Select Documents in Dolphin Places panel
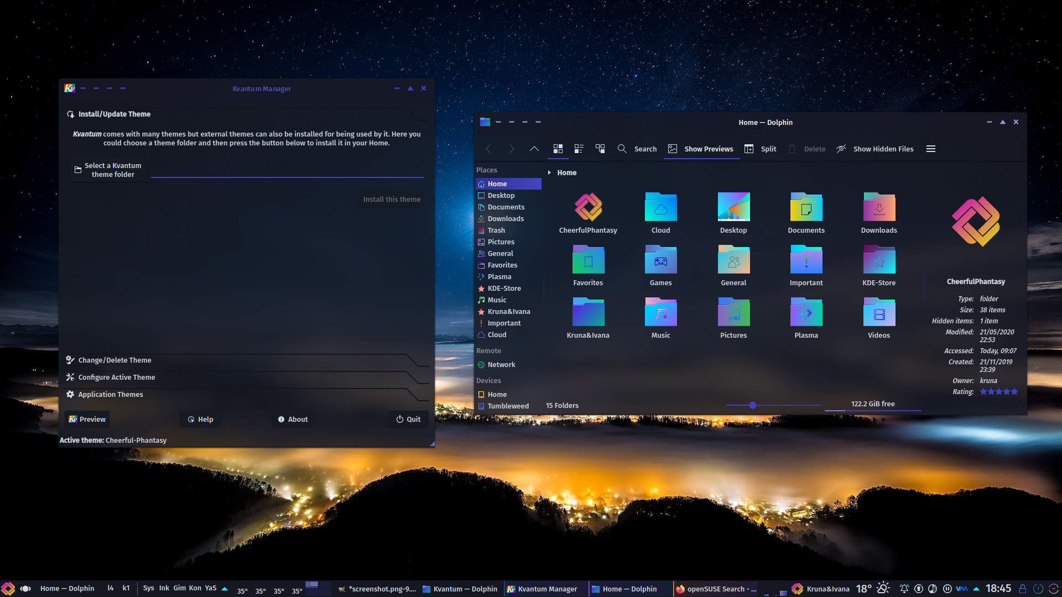The image size is (1062, 597). tap(508, 207)
